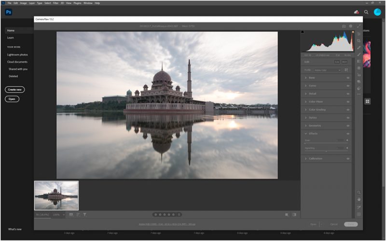
Task: Click the cloud sync status icon
Action: (x=356, y=12)
